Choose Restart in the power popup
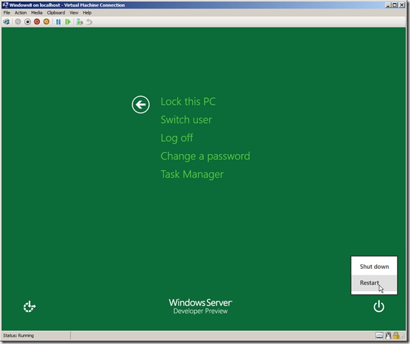This screenshot has width=410, height=344. click(x=374, y=283)
